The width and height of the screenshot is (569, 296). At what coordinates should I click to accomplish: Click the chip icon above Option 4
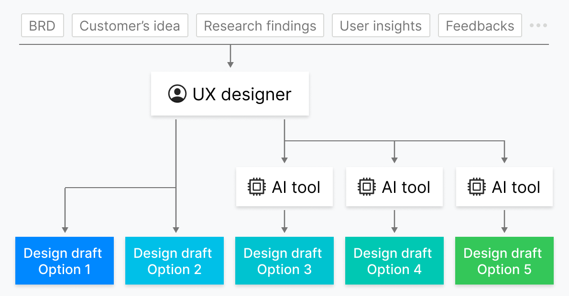[367, 187]
